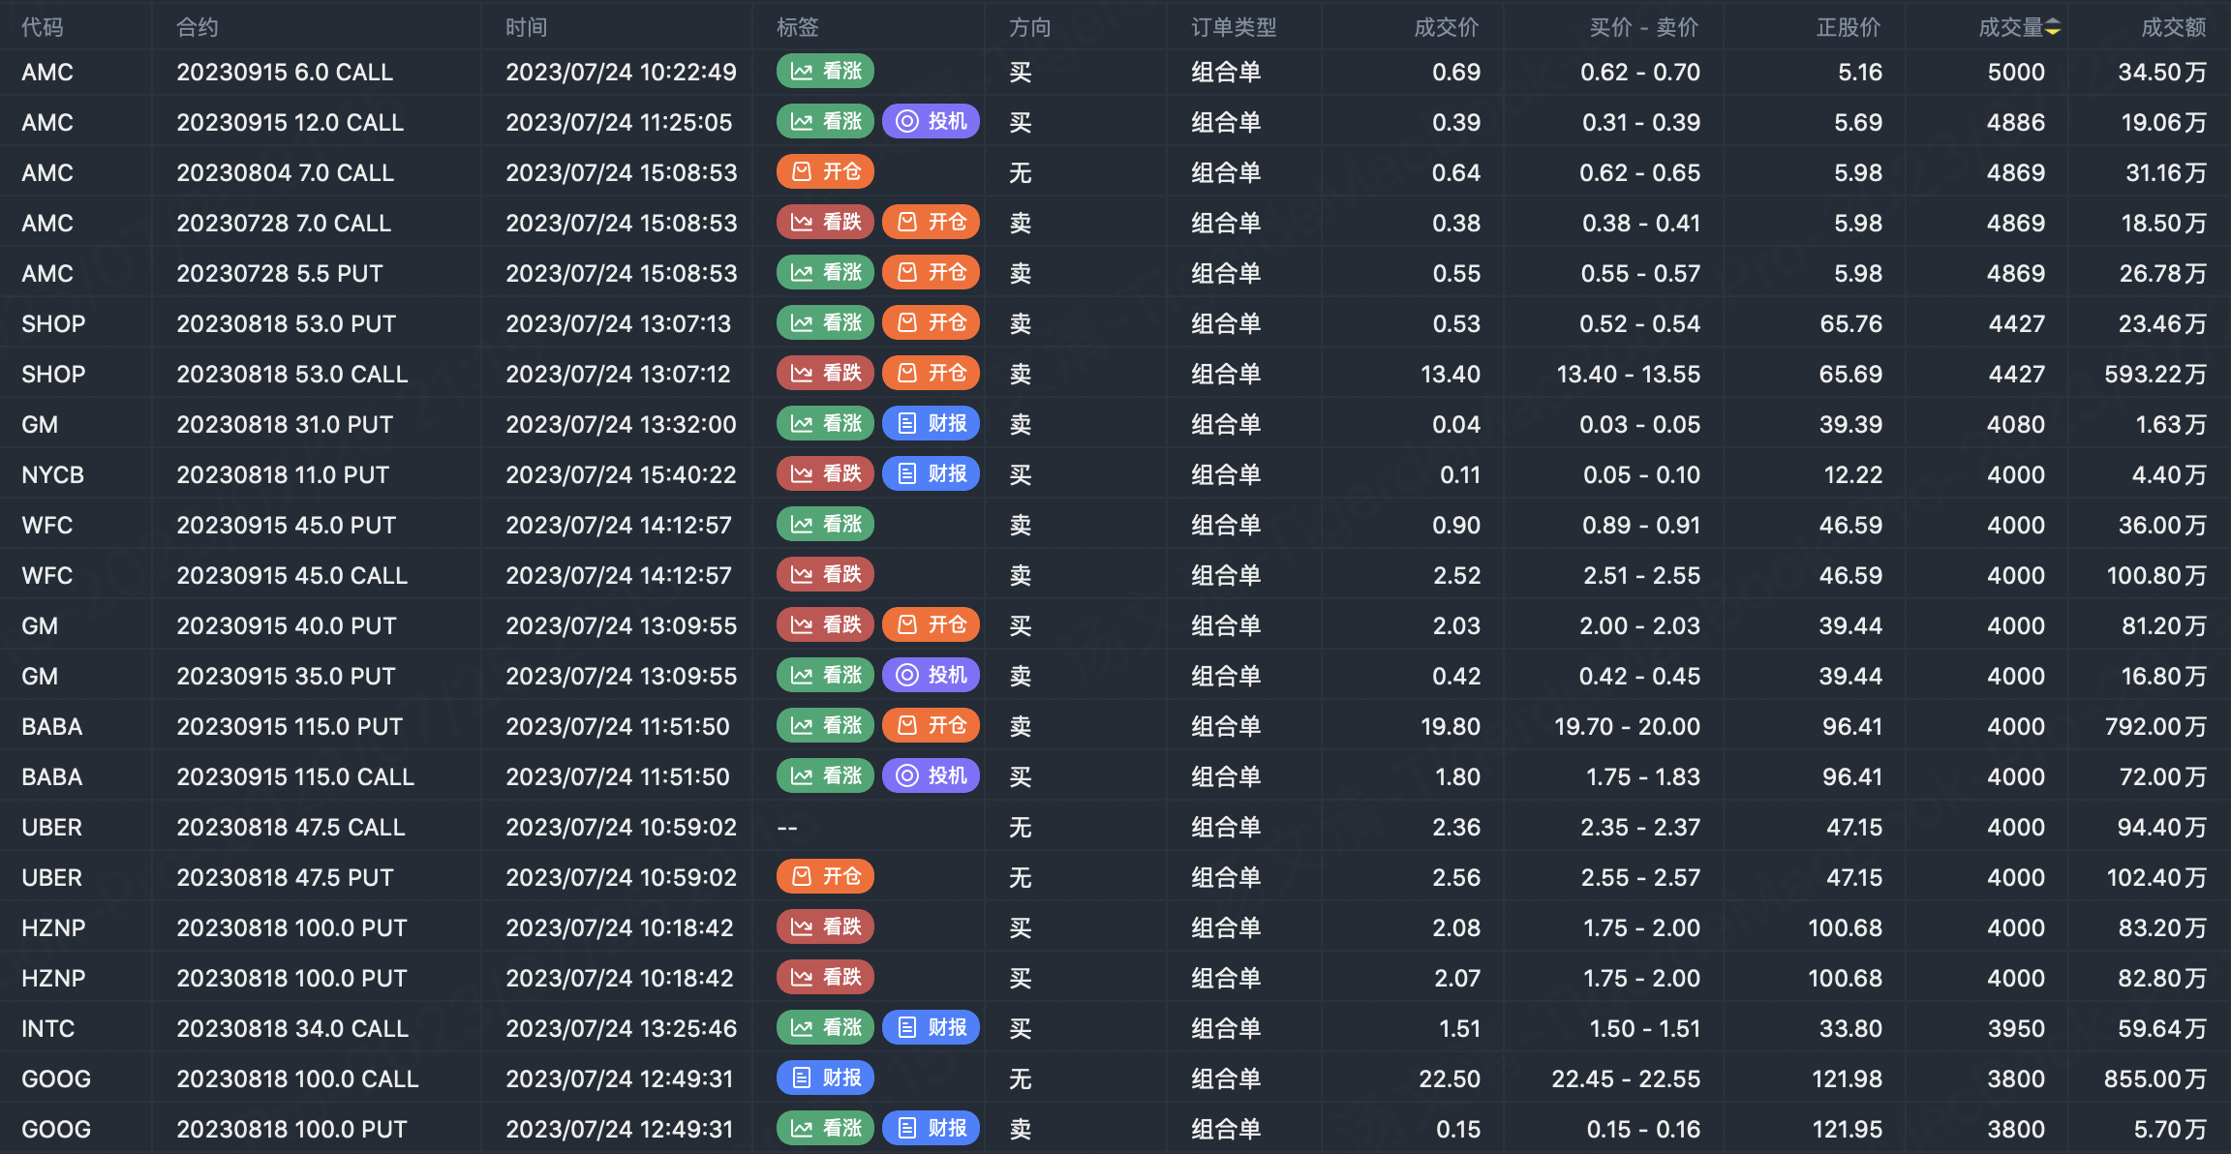The height and width of the screenshot is (1154, 2231).
Task: Click the 财报 tag in NYCB 11.0 PUT row
Action: pyautogui.click(x=932, y=473)
